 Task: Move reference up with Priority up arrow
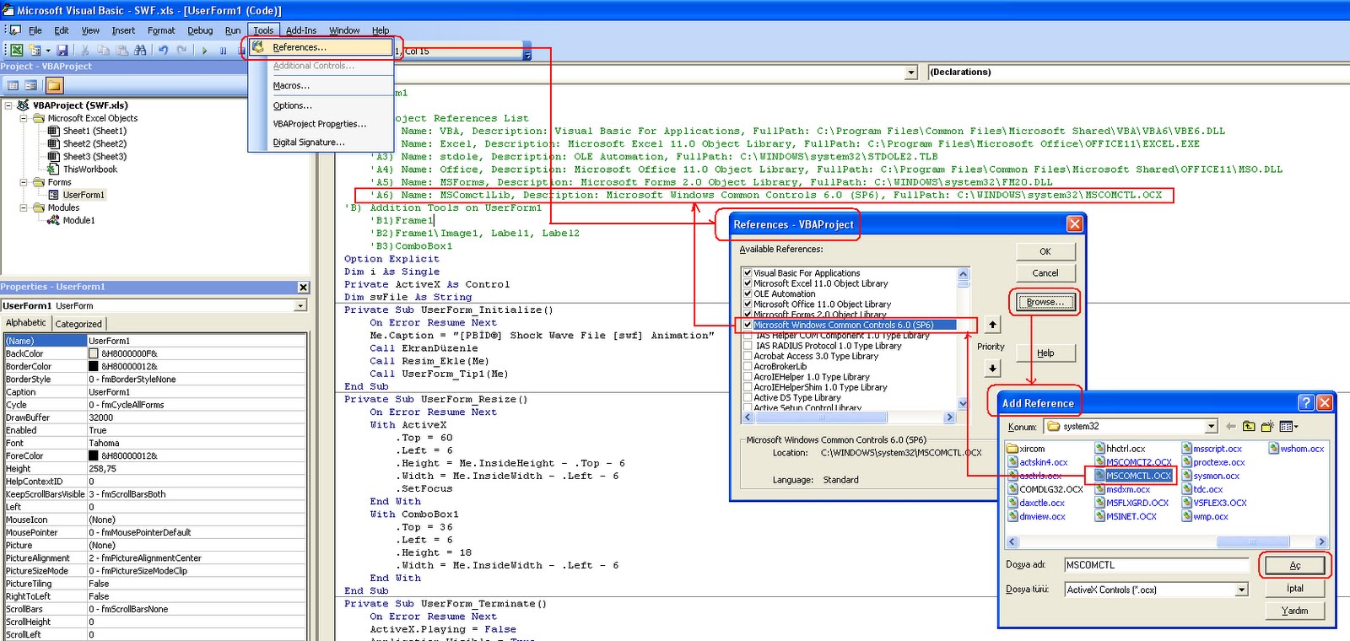[x=993, y=325]
